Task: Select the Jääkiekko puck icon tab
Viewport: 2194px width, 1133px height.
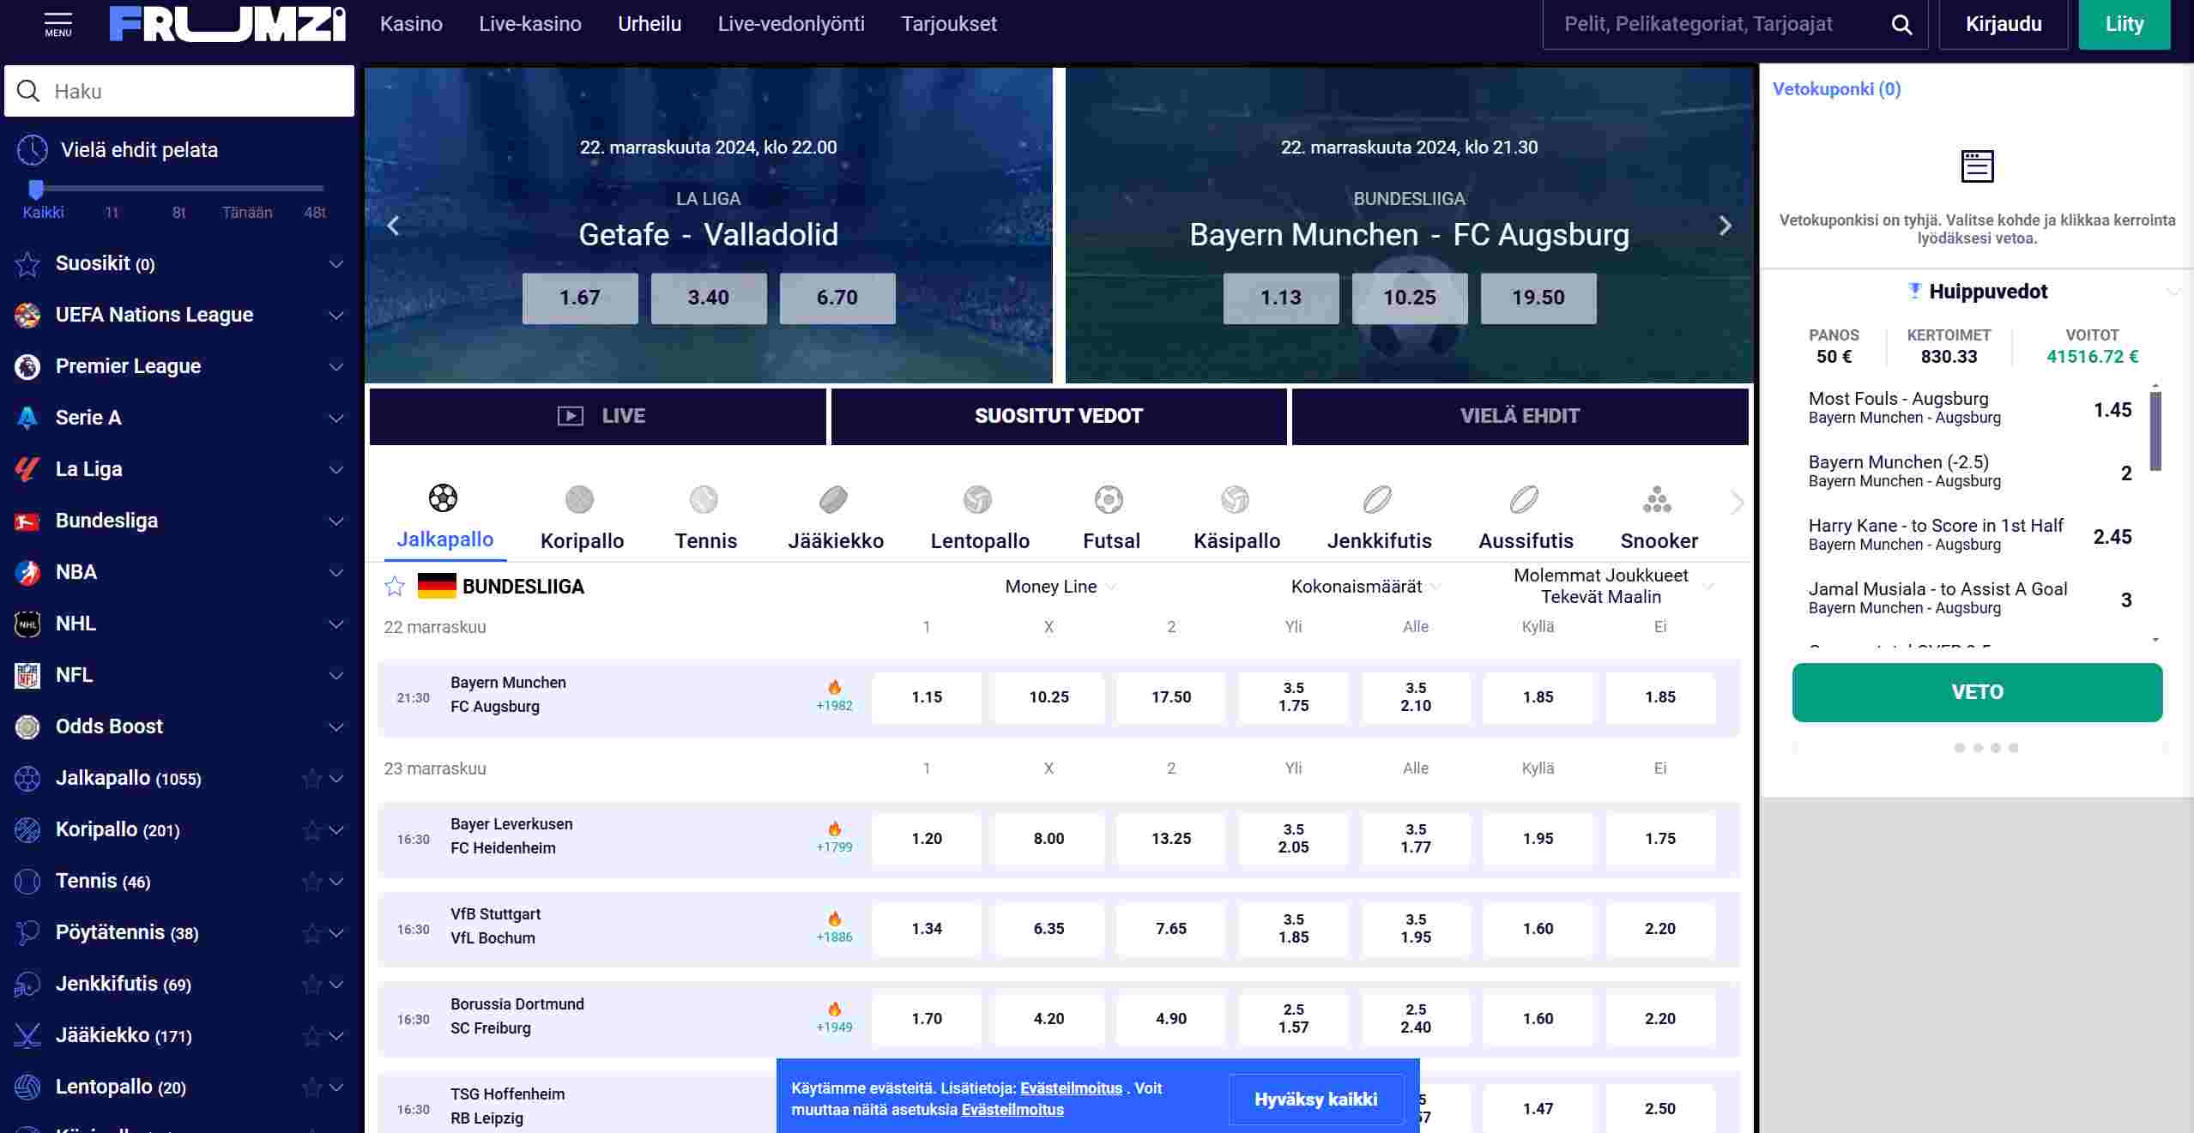Action: click(833, 499)
